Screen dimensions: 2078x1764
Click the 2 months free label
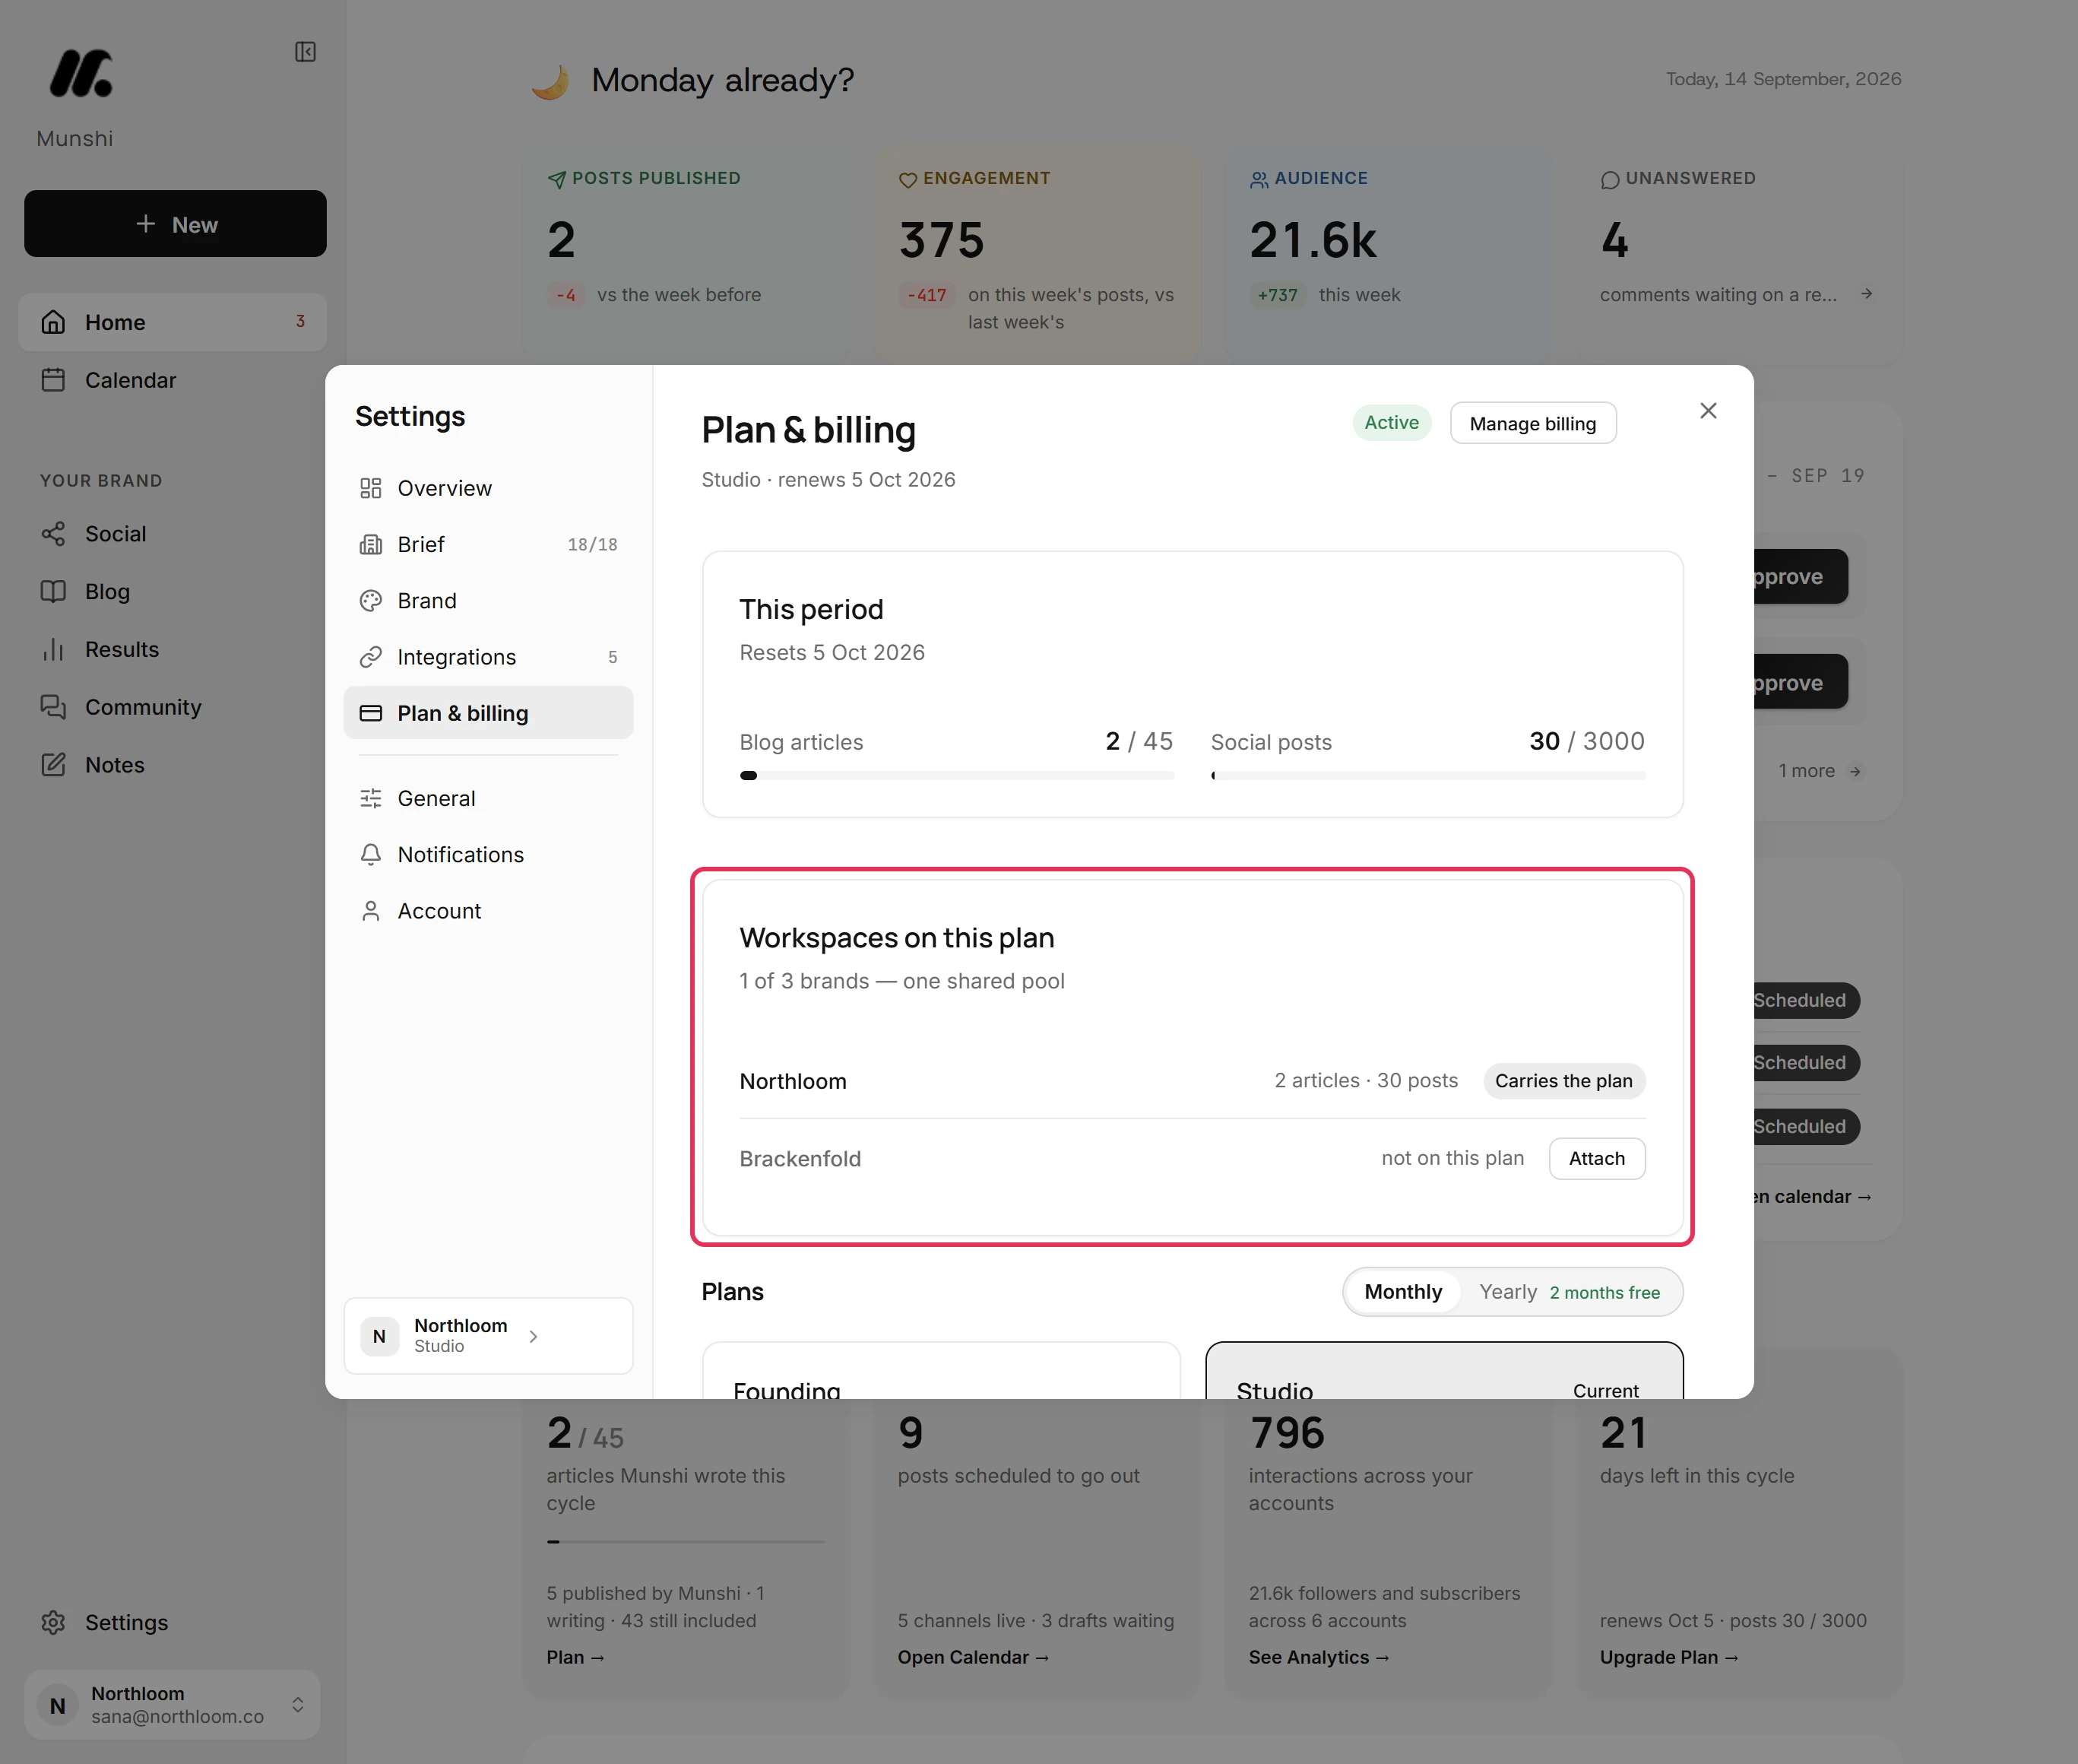(1604, 1293)
